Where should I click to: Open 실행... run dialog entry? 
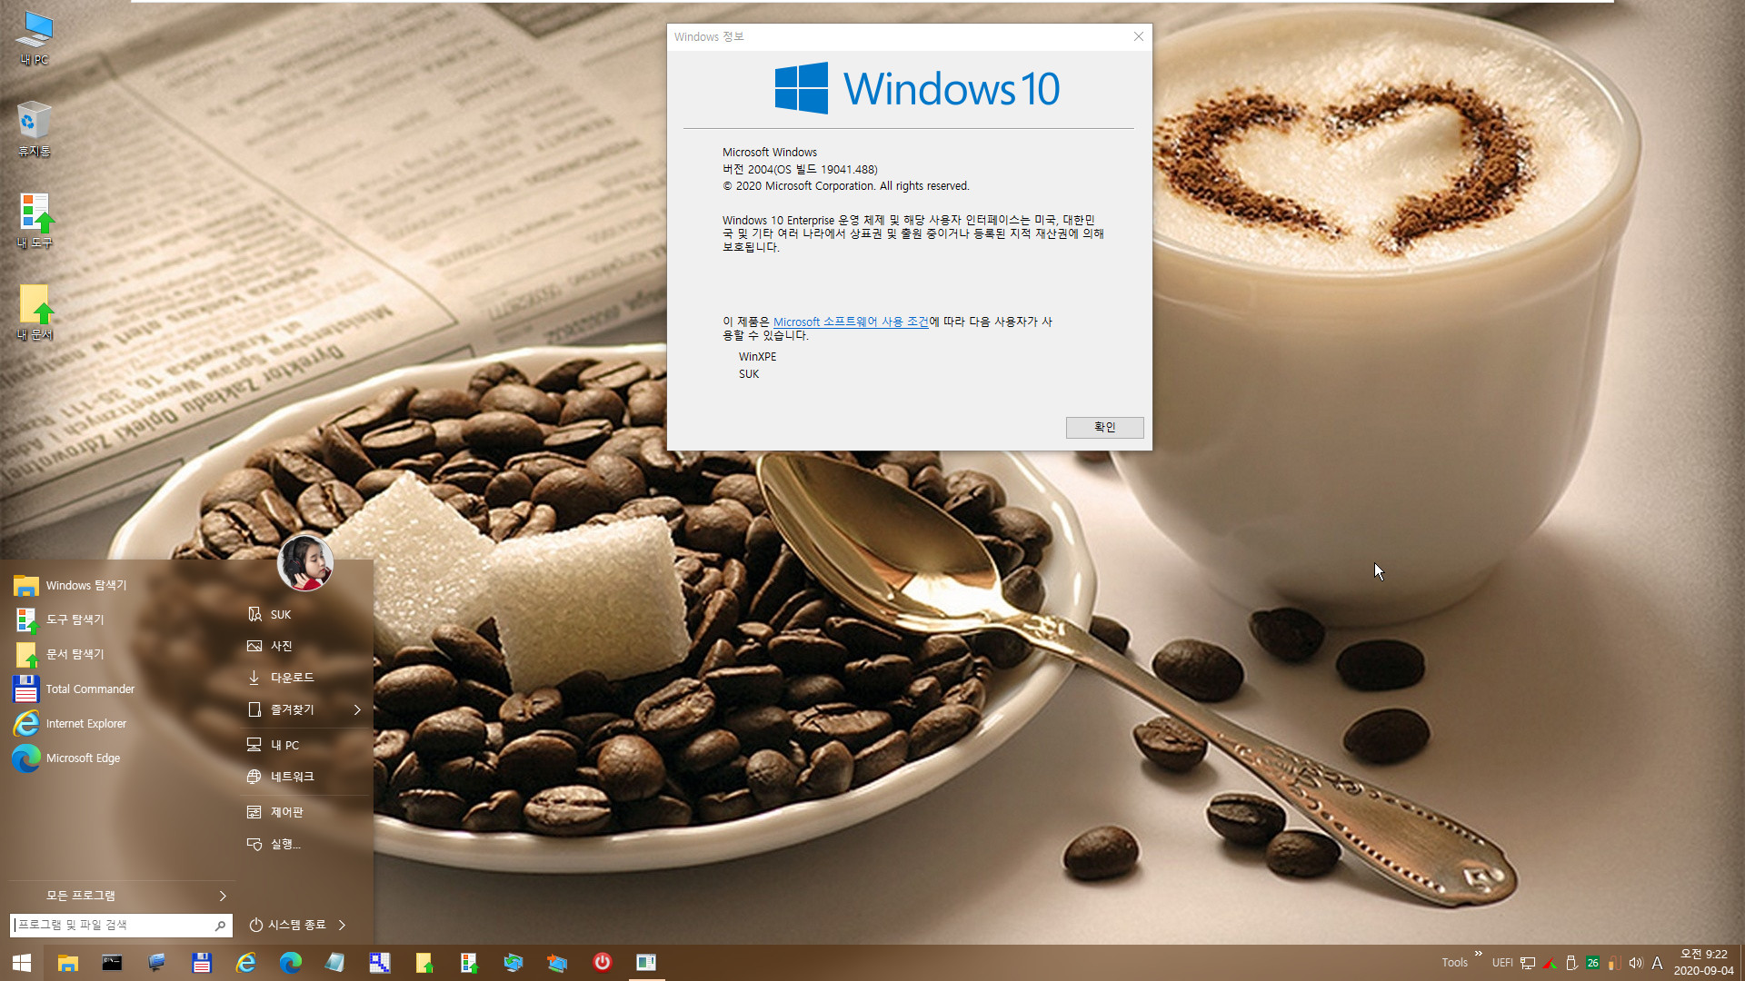tap(304, 844)
